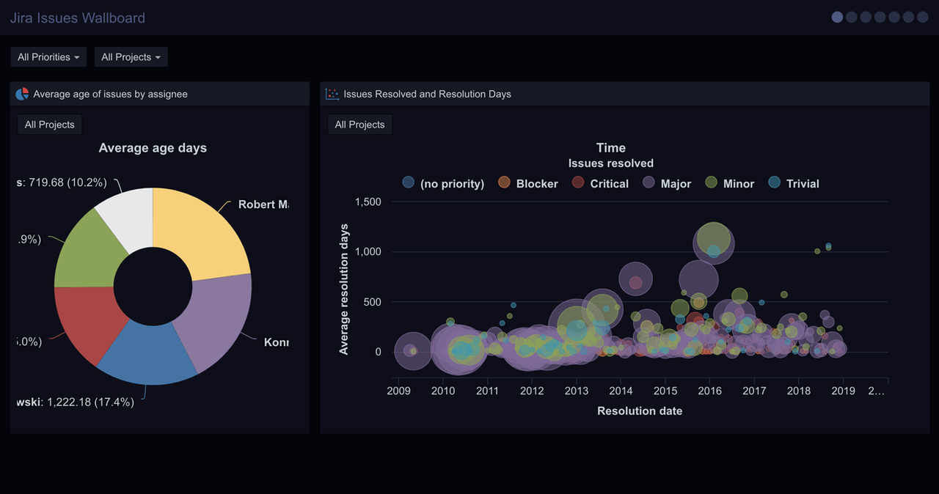Image resolution: width=939 pixels, height=494 pixels.
Task: Click All Projects button in Issues Resolved panel
Action: 359,125
